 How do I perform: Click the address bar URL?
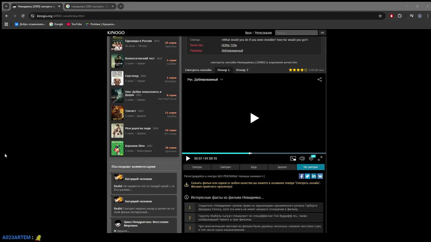pyautogui.click(x=61, y=16)
